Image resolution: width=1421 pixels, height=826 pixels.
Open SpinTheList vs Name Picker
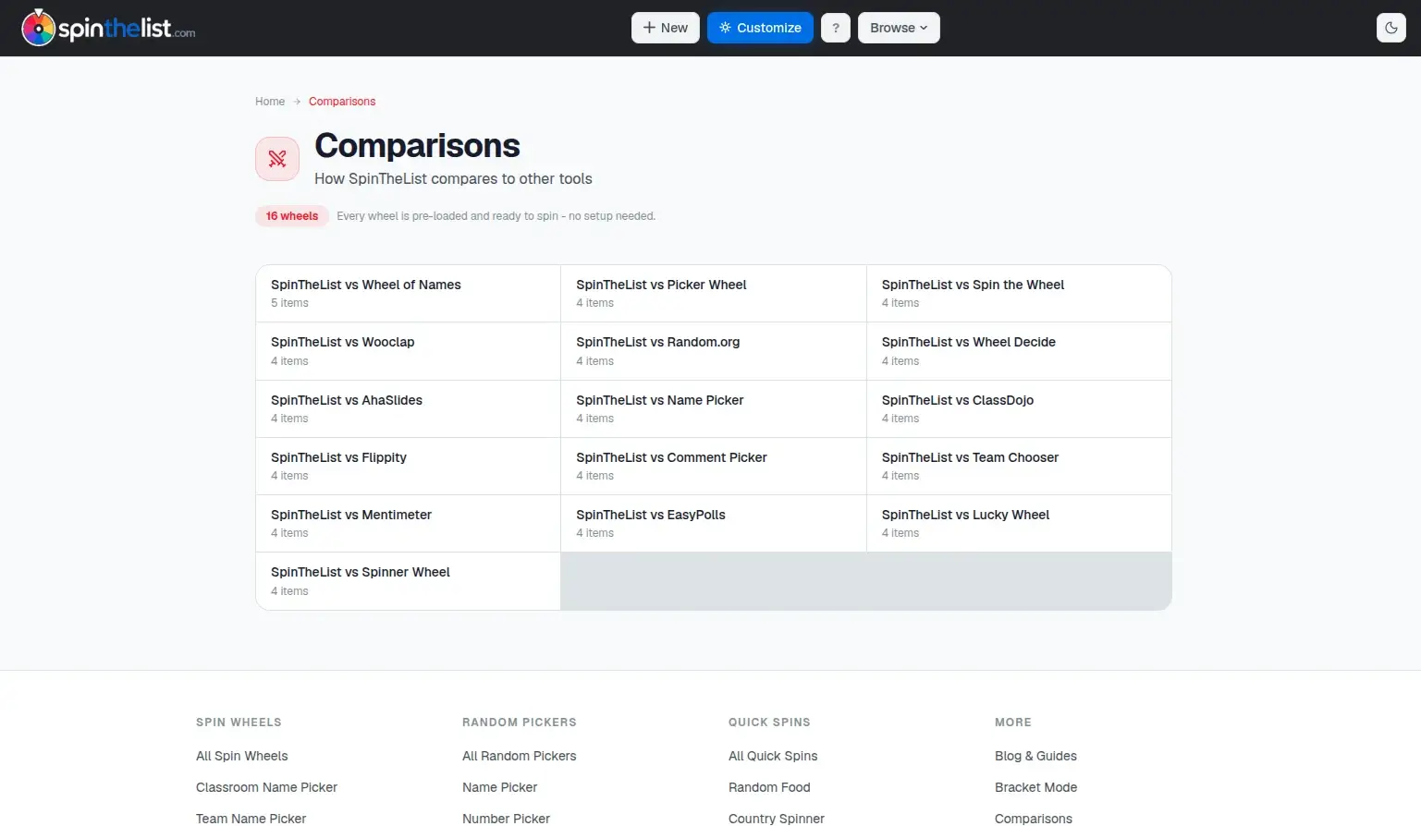coord(714,408)
